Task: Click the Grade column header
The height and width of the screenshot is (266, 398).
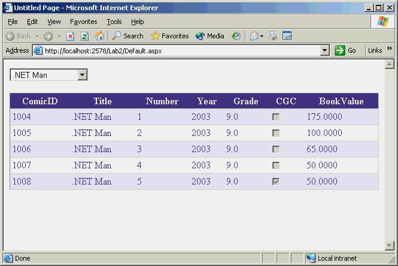Action: pos(246,101)
